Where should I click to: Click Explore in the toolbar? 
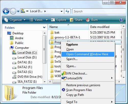pyautogui.click(x=59, y=20)
